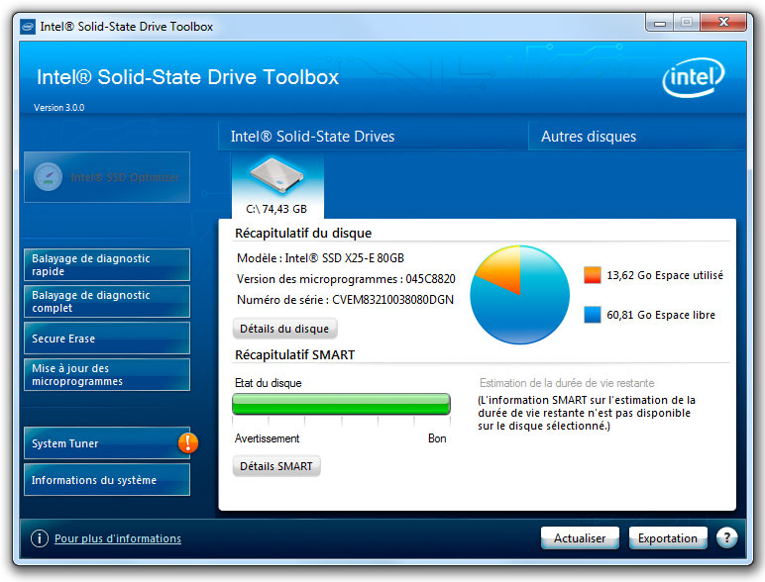Click the Récapitulatif du disque heading
The height and width of the screenshot is (582, 765).
tap(303, 233)
